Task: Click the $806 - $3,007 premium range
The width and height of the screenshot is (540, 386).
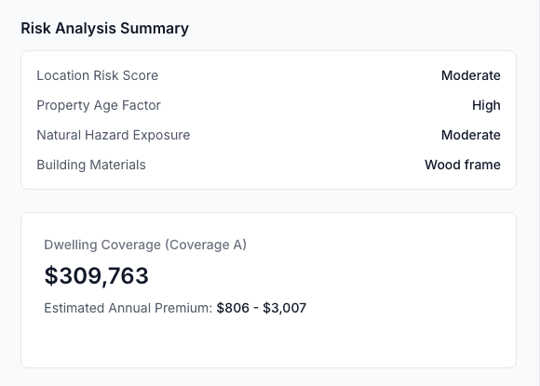Action: click(262, 308)
